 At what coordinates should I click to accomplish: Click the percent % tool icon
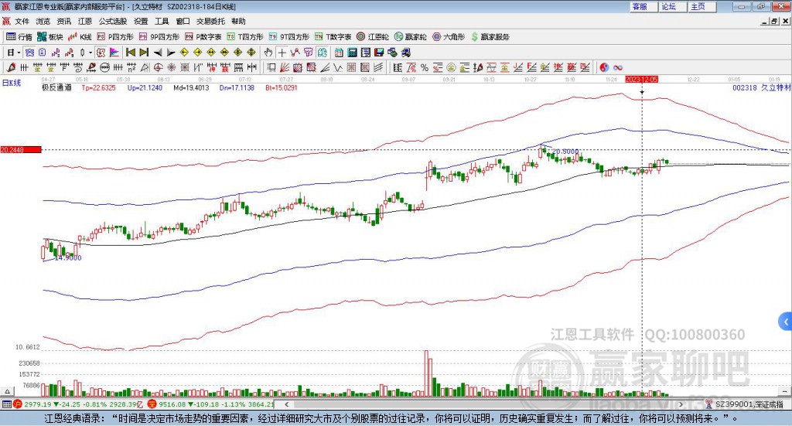click(425, 67)
